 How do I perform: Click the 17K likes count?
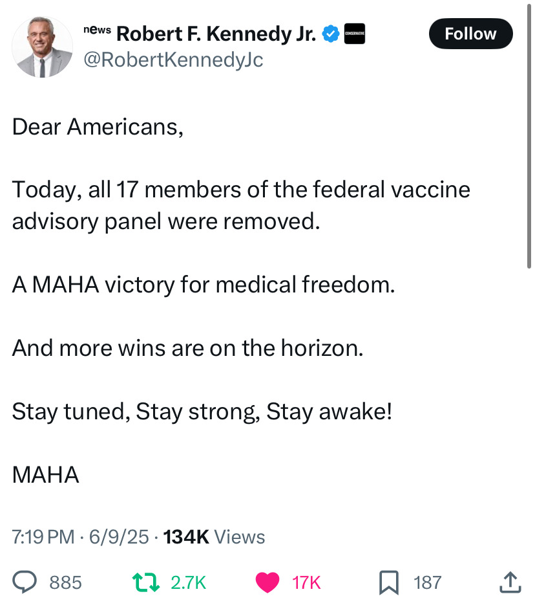point(306,582)
